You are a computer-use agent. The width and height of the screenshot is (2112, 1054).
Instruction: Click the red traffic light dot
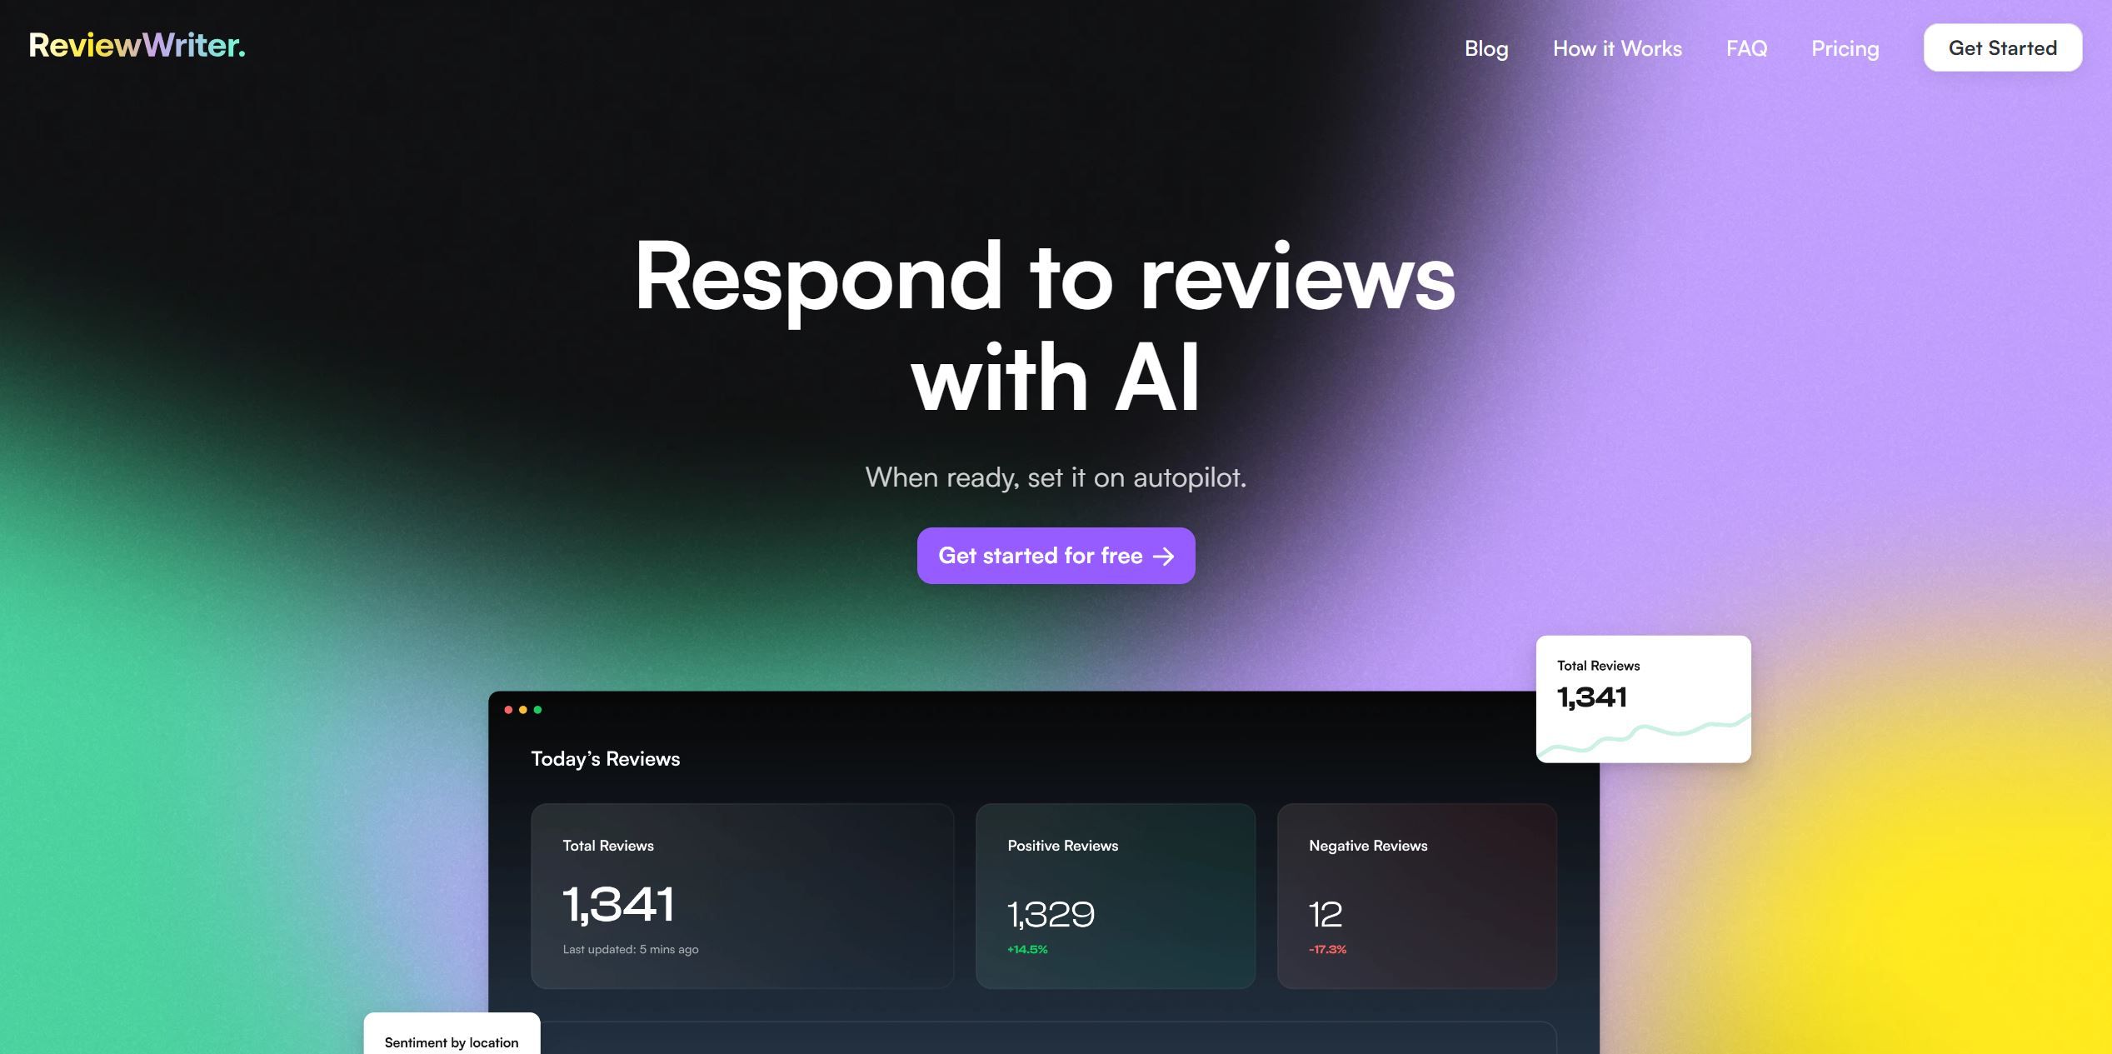(x=509, y=709)
